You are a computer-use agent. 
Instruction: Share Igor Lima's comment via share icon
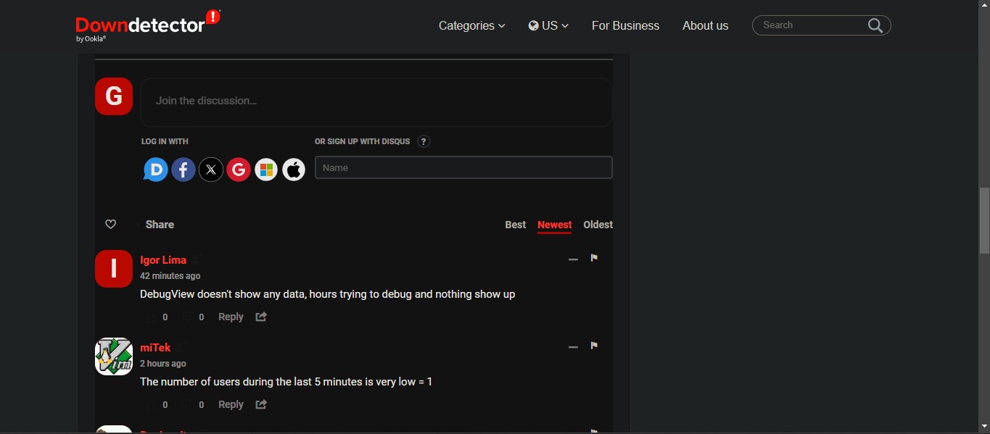coord(261,317)
